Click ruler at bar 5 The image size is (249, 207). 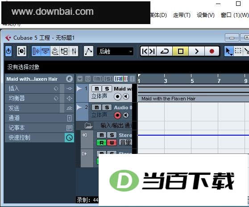(x=192, y=81)
